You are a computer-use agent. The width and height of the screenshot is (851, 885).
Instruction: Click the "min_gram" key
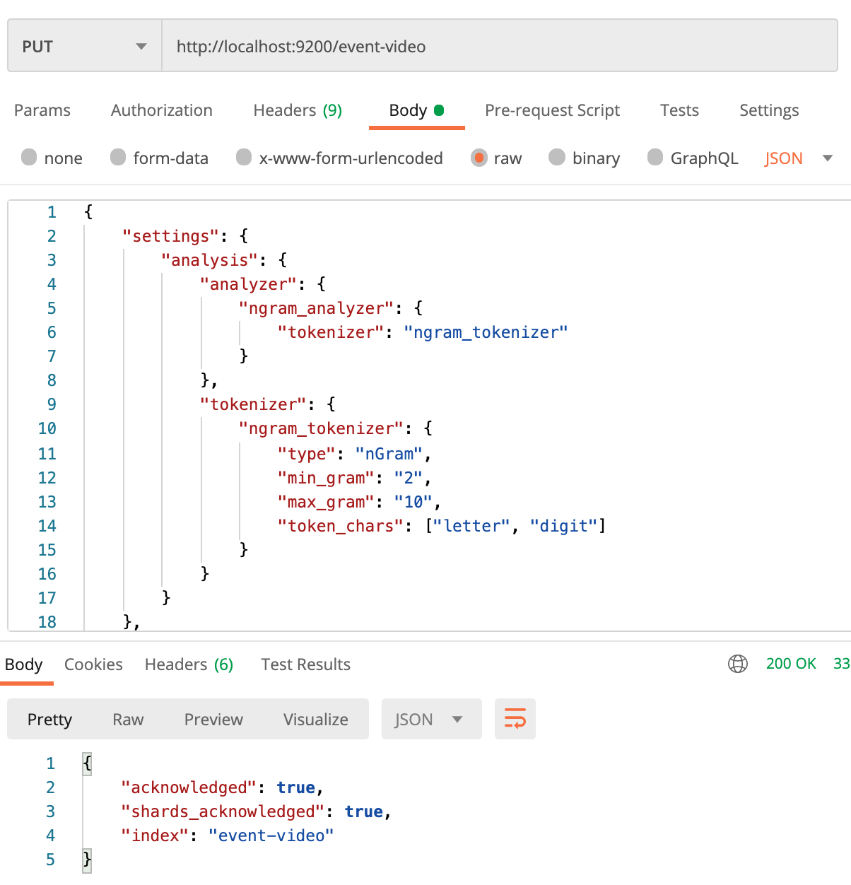[326, 478]
